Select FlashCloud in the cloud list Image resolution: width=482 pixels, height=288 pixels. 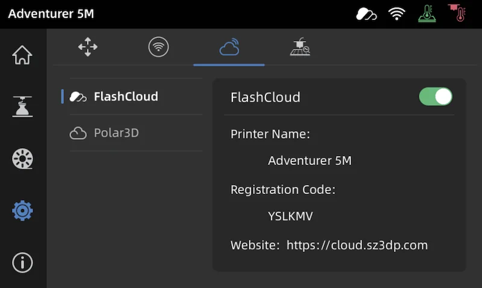pos(132,96)
